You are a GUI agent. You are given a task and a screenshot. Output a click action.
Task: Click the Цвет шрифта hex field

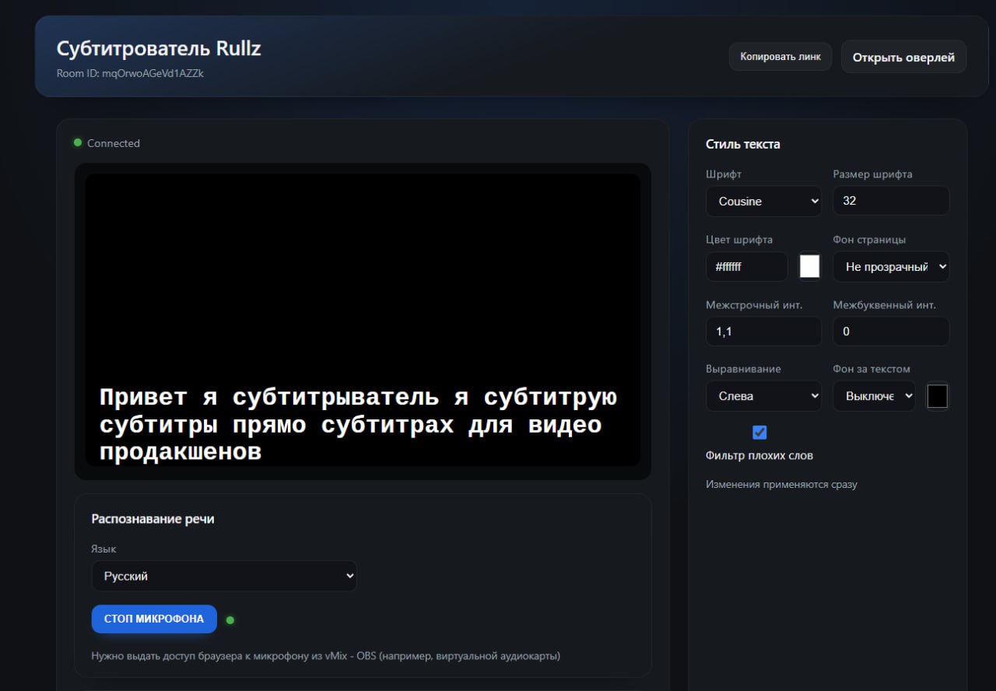(746, 266)
